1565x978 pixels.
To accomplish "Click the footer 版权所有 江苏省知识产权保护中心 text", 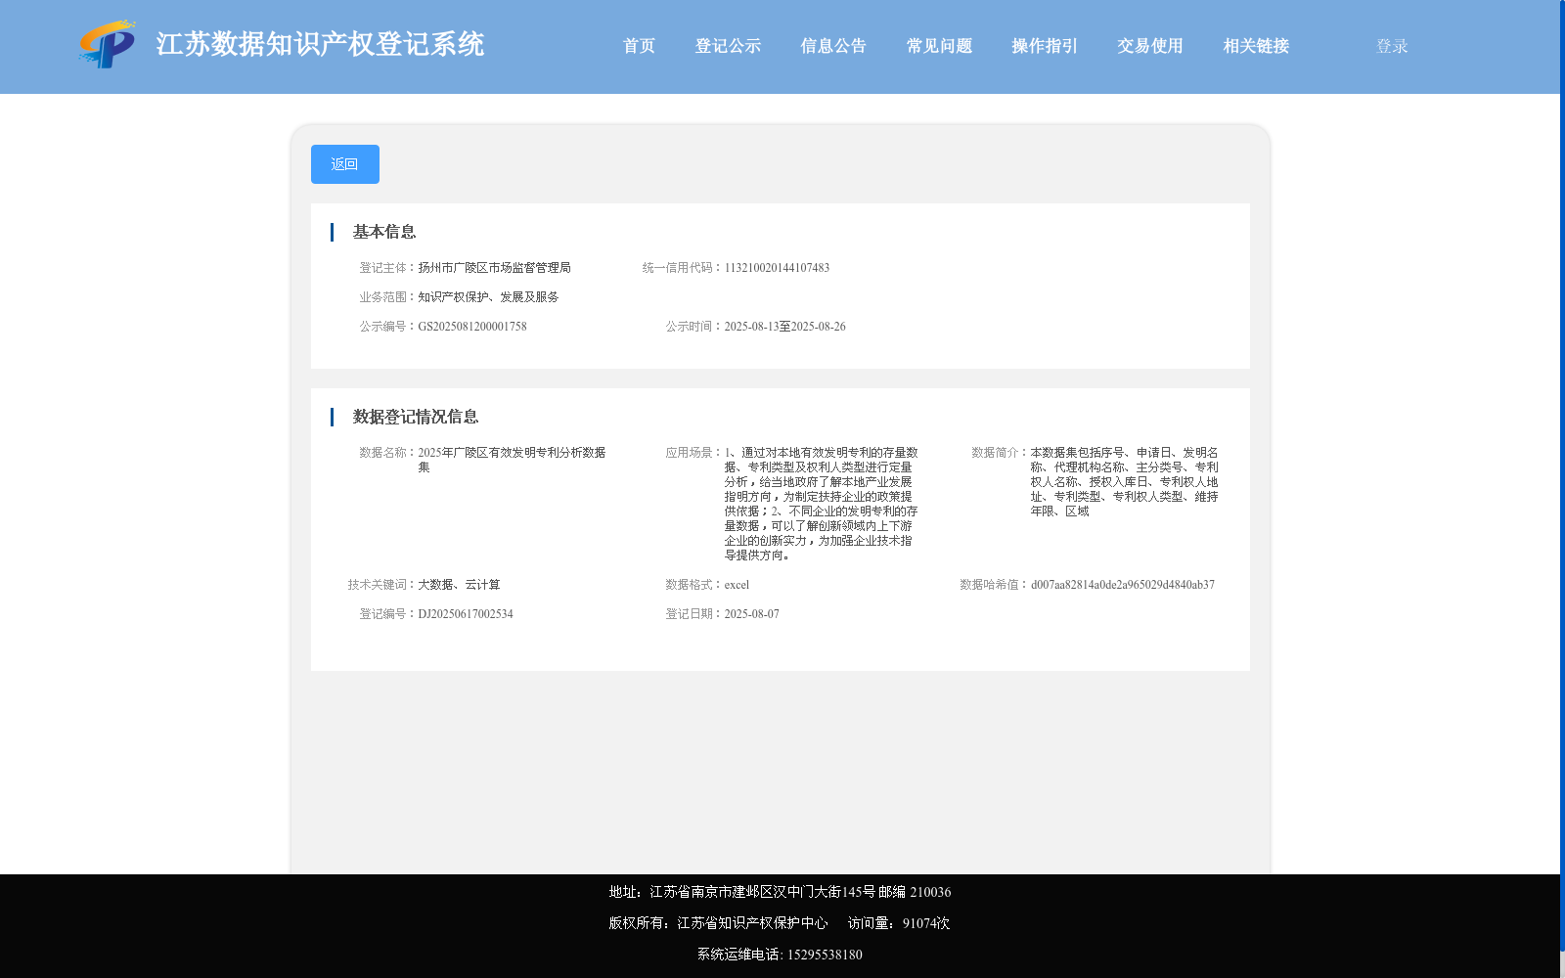I will point(718,923).
